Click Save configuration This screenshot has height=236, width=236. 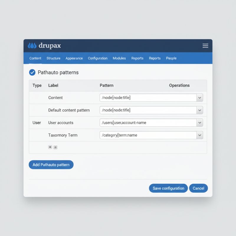(x=168, y=188)
